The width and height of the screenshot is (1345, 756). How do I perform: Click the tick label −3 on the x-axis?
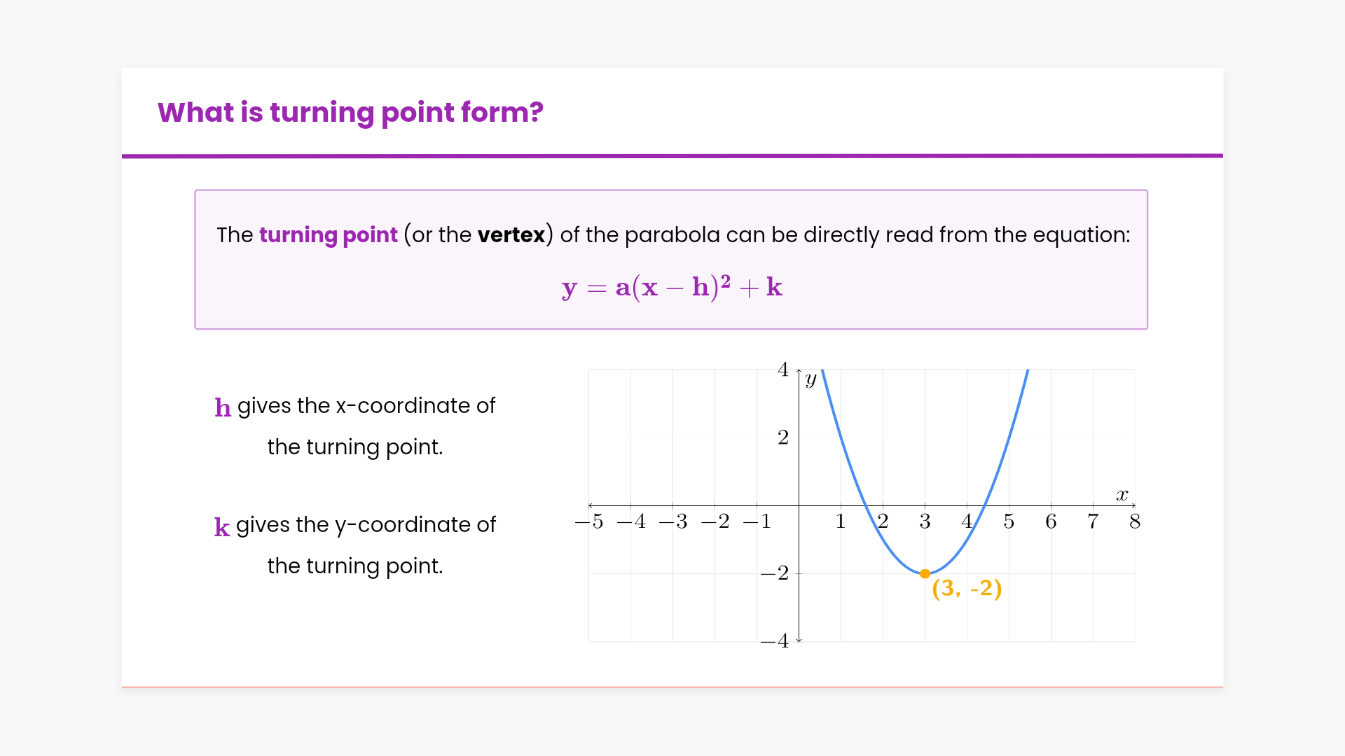pyautogui.click(x=673, y=521)
